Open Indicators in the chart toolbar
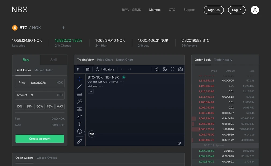Screen dimensions: 271x166 tap(105, 69)
